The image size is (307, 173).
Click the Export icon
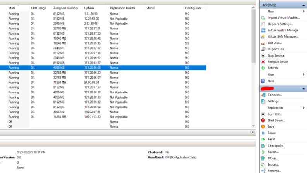click(x=263, y=164)
